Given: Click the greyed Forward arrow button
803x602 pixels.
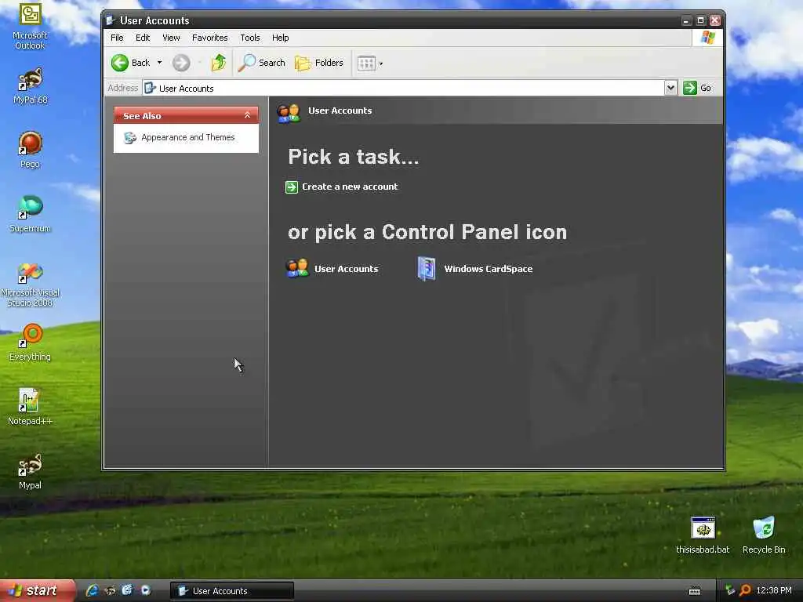Looking at the screenshot, I should coord(181,63).
